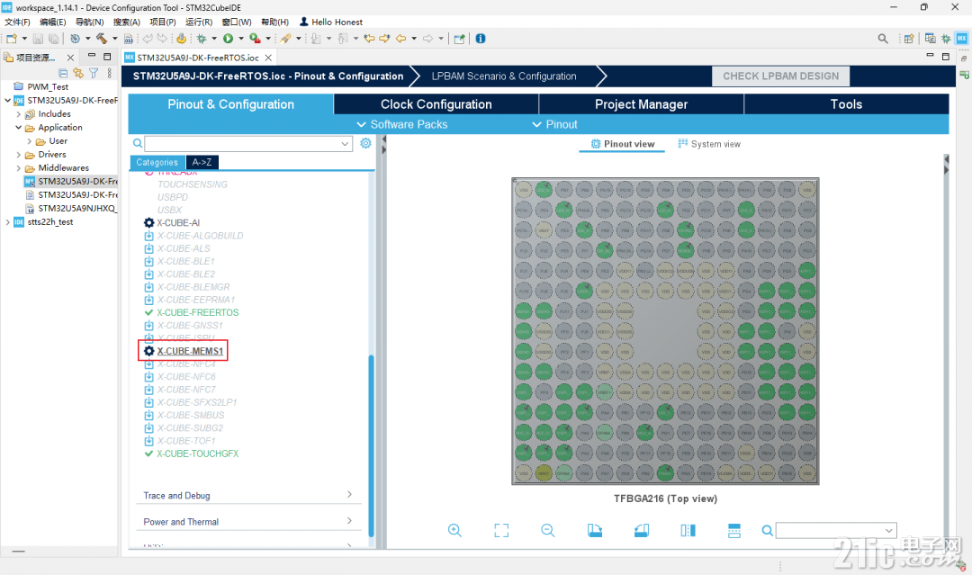
Task: Expand the Includes tree node
Action: 19,114
